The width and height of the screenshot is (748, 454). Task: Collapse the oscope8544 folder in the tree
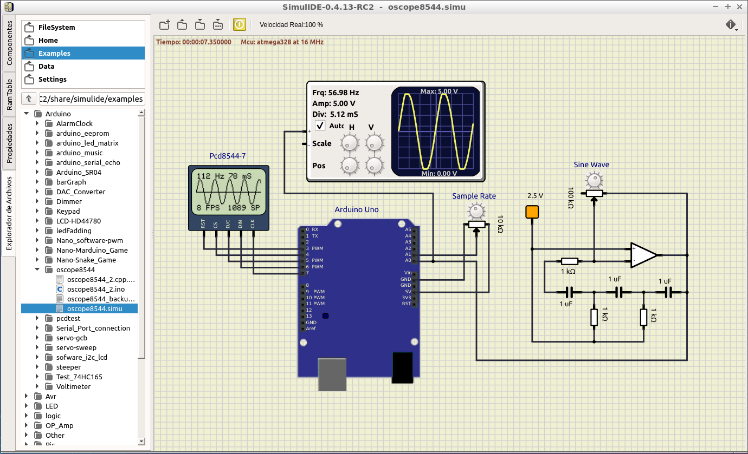[x=37, y=269]
